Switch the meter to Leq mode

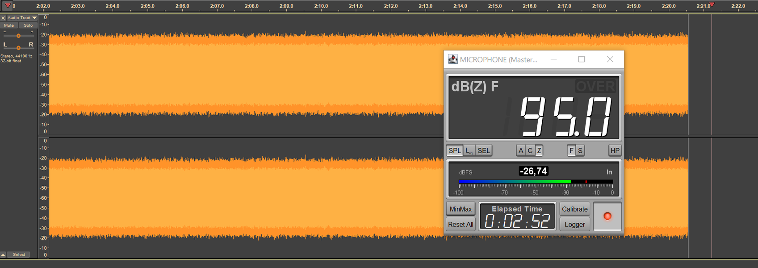469,151
